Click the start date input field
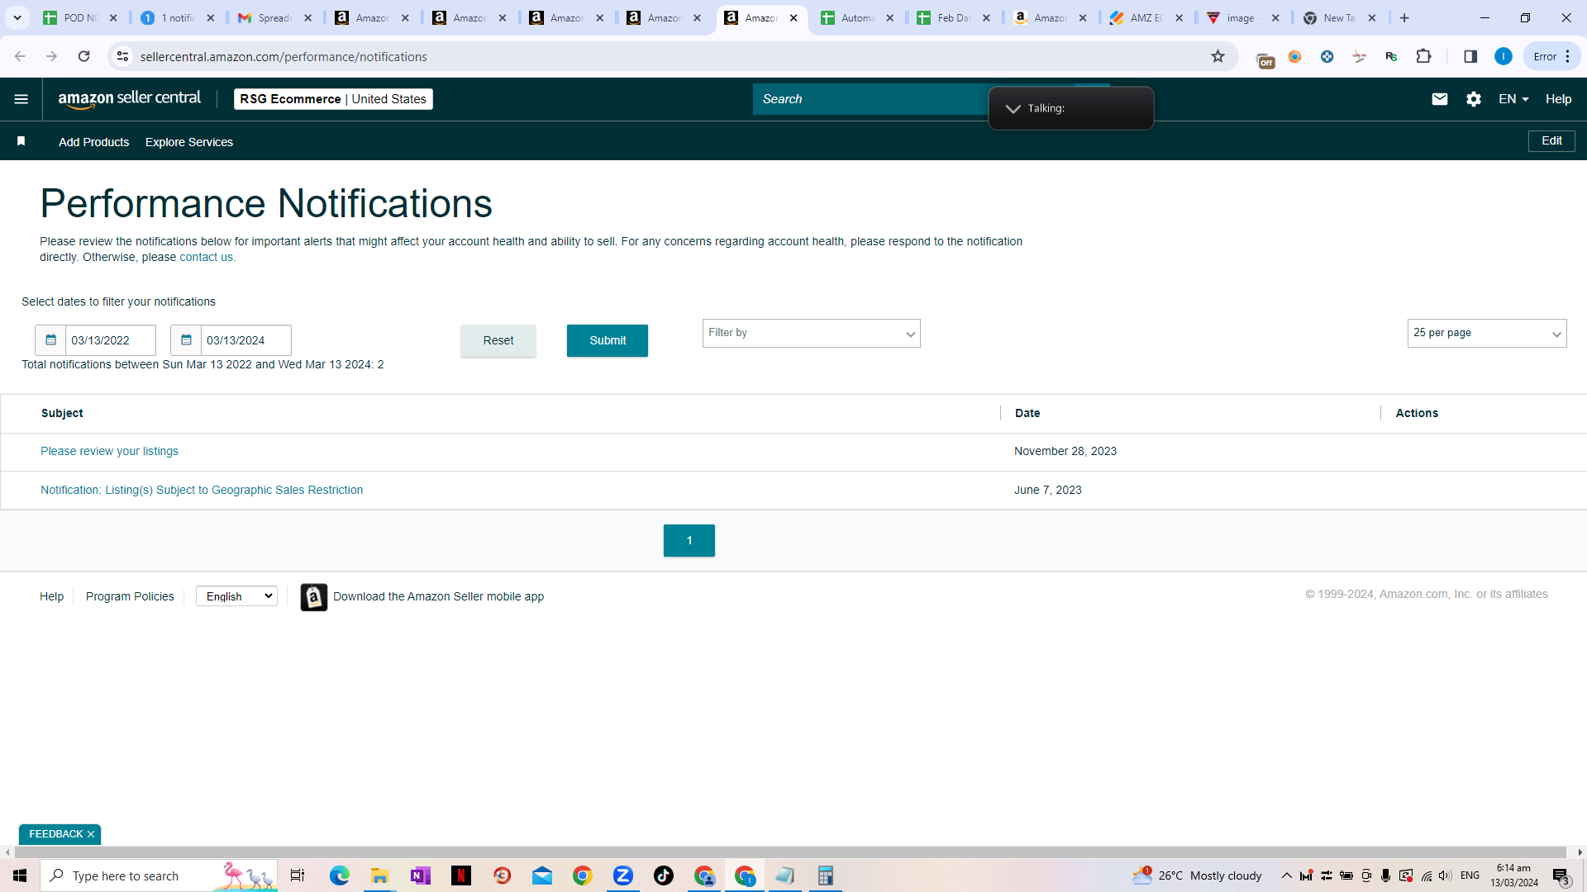Screen dimensions: 1587x892 tap(110, 340)
